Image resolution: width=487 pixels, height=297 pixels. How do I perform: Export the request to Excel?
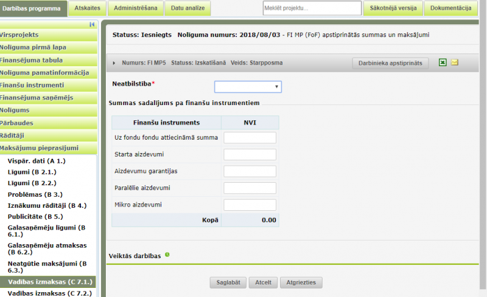click(x=443, y=63)
